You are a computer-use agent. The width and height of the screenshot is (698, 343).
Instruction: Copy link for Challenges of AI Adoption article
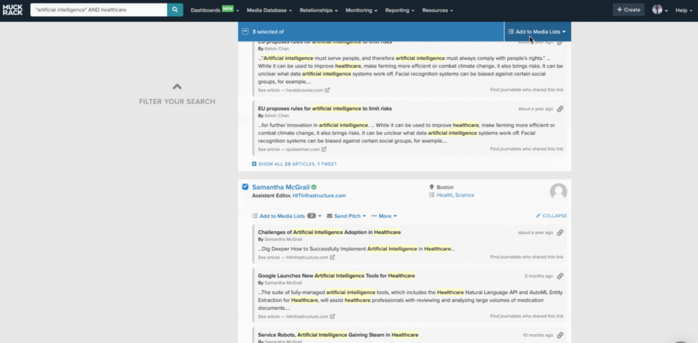[x=560, y=232]
